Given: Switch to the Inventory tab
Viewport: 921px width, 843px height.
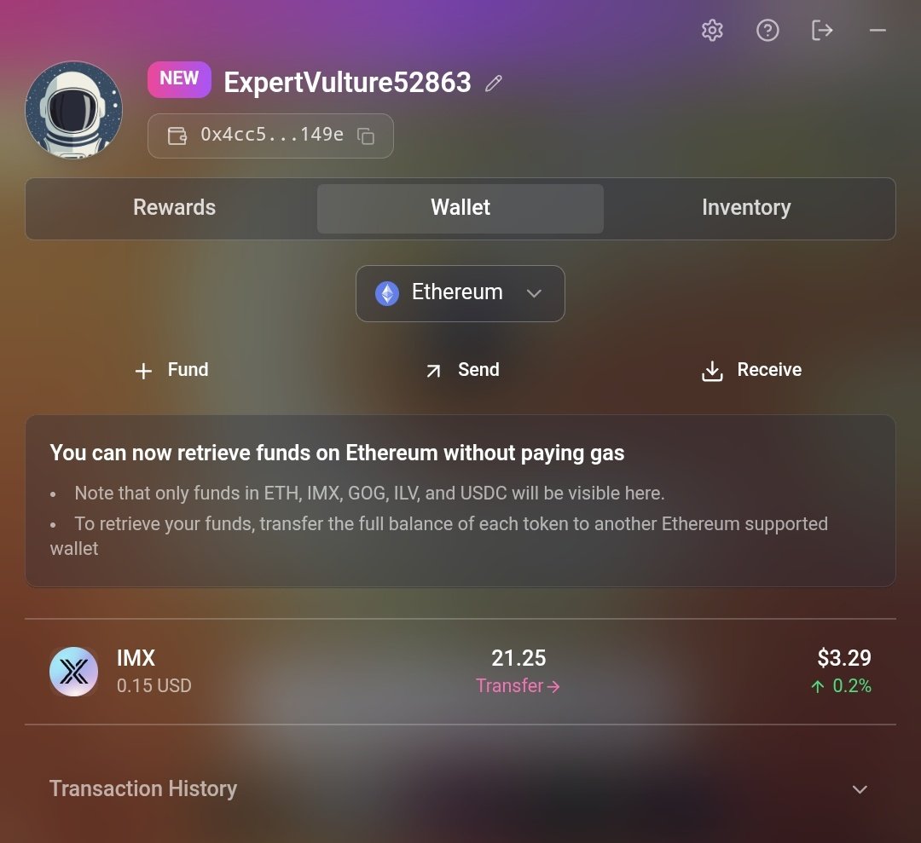Looking at the screenshot, I should tap(746, 208).
